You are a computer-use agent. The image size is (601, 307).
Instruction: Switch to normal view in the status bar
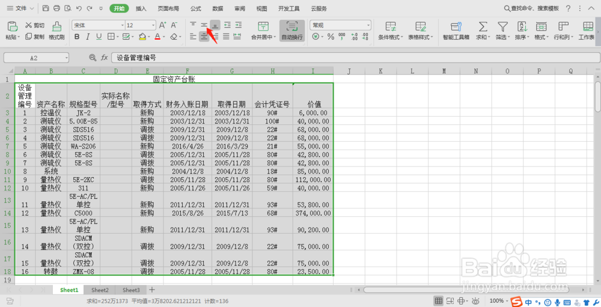pos(439,301)
